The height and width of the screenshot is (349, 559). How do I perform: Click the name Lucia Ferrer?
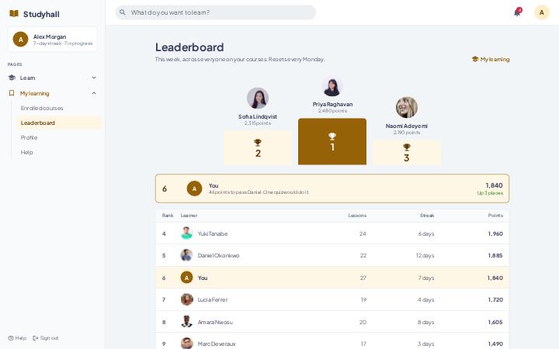[213, 300]
